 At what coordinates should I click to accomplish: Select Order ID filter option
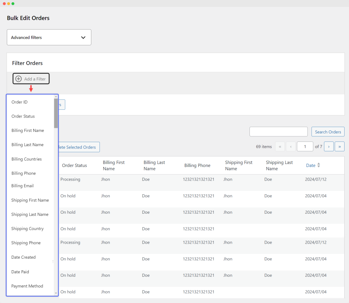(x=19, y=102)
